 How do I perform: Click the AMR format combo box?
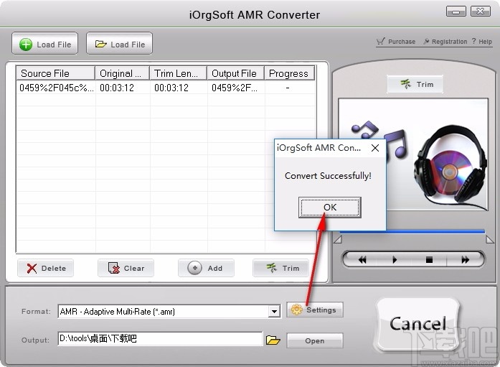point(169,312)
